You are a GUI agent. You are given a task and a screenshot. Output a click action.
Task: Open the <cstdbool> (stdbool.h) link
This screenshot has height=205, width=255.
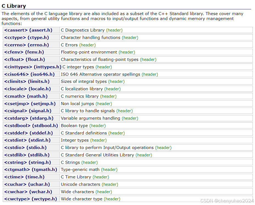coord(31,126)
